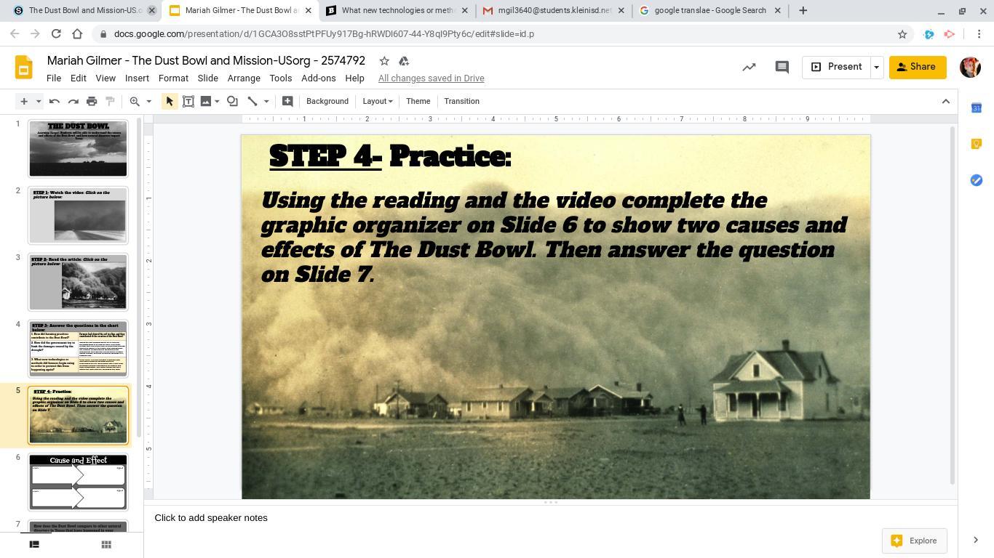Open the Slide menu
Screen dimensions: 994x558
click(208, 78)
